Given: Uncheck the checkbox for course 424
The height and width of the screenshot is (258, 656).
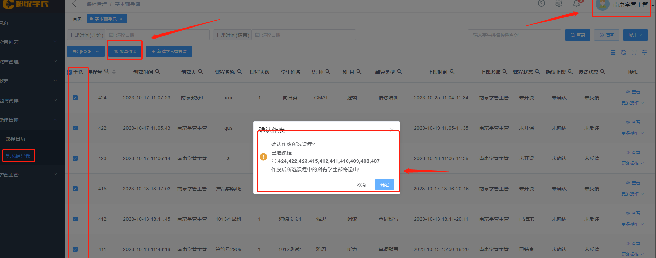Looking at the screenshot, I should pos(75,98).
